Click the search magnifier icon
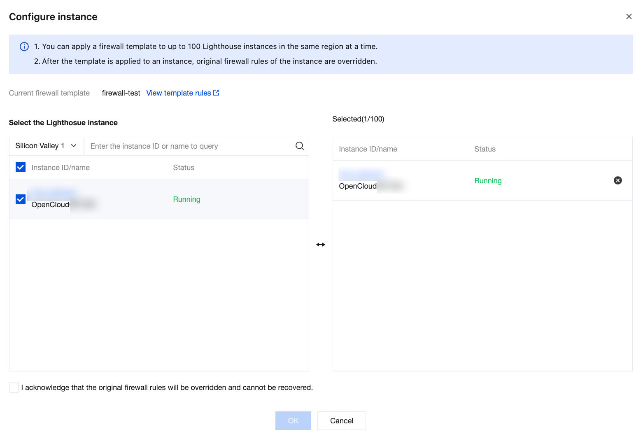Viewport: 643px width, 439px height. [300, 146]
